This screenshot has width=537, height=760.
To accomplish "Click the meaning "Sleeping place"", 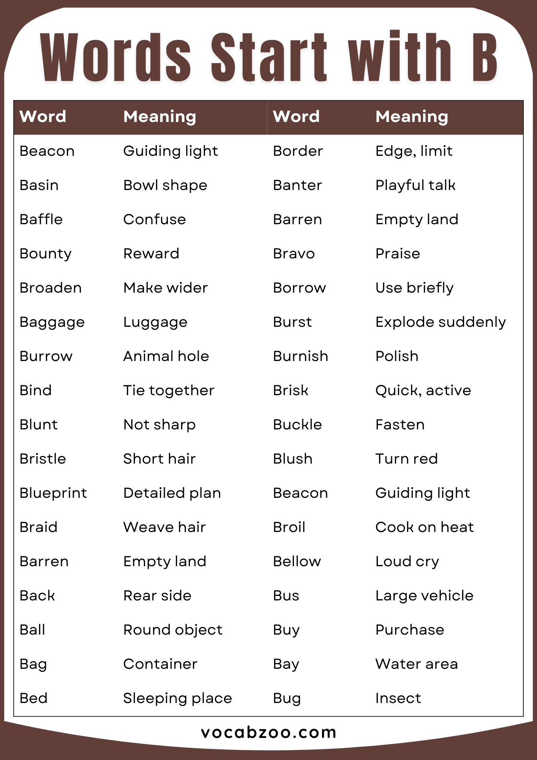I will [177, 698].
